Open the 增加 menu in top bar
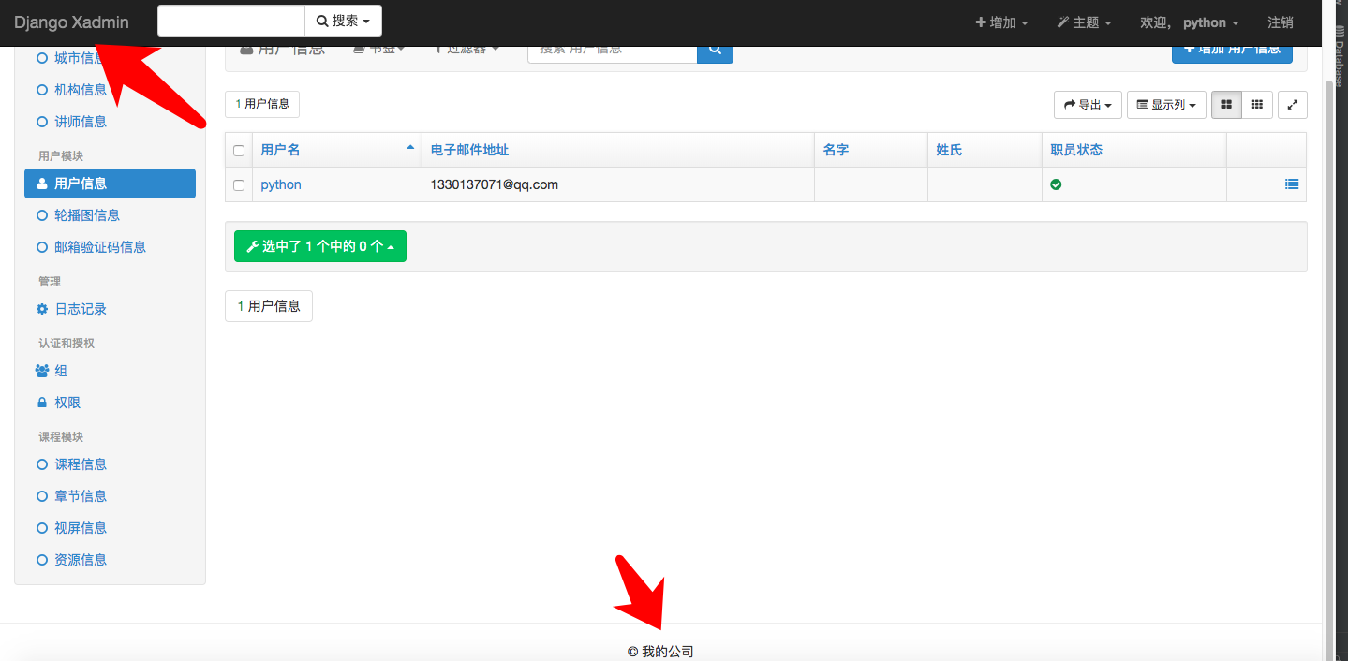1348x661 pixels. pos(1000,22)
